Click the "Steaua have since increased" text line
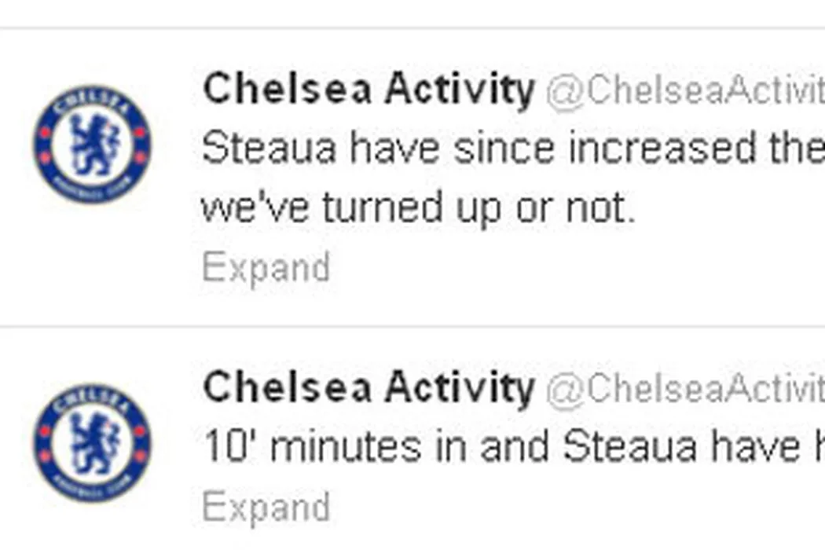825x550 pixels. coord(511,149)
